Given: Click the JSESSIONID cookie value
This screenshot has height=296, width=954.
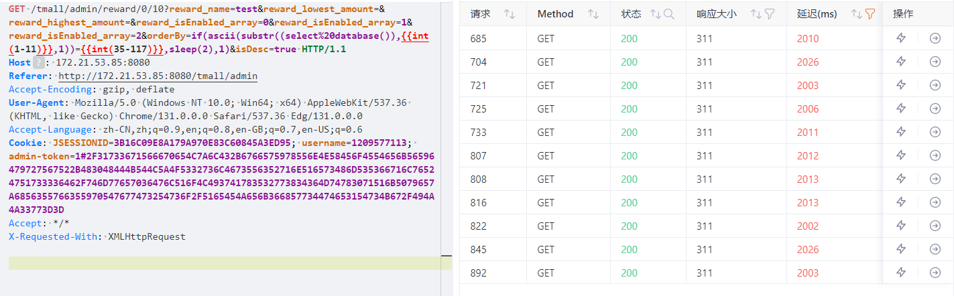Looking at the screenshot, I should coord(201,143).
